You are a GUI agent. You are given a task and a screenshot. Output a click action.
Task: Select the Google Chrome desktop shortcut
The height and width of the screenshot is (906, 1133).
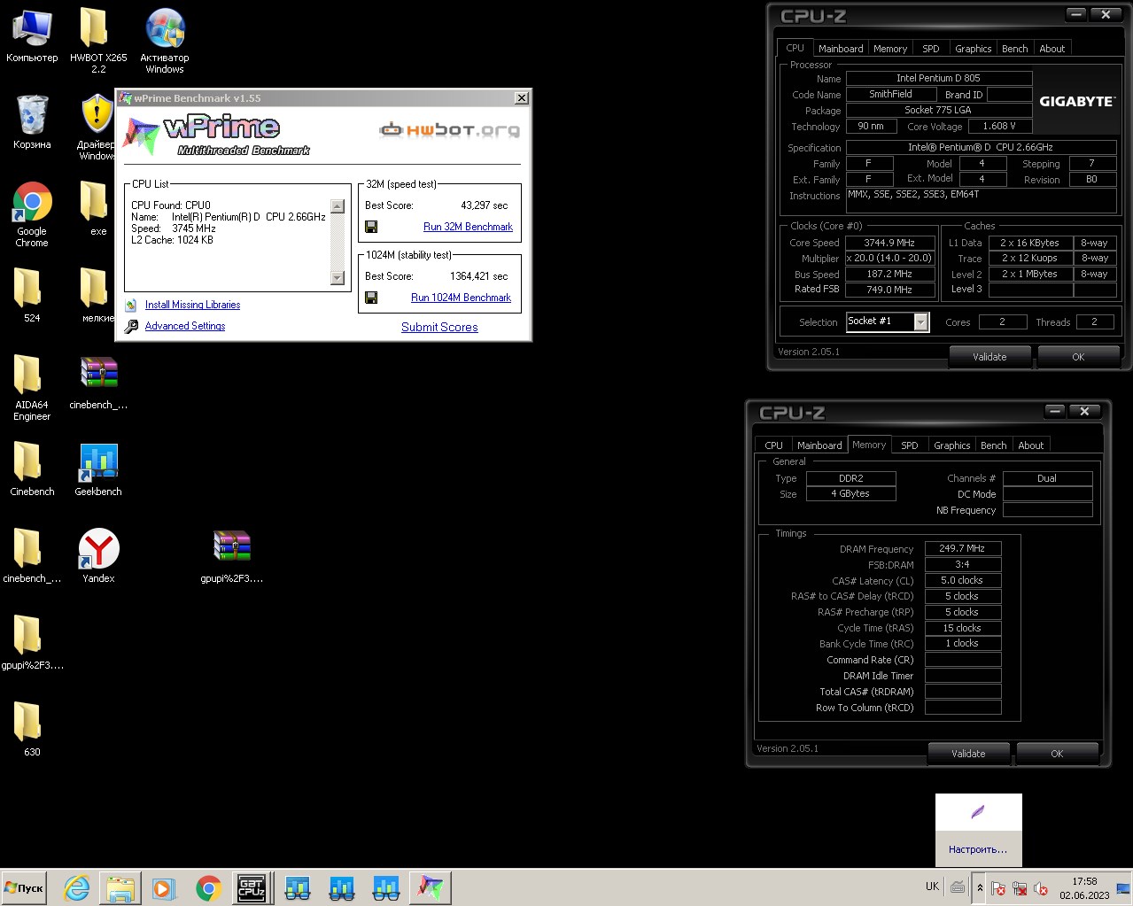pyautogui.click(x=32, y=214)
